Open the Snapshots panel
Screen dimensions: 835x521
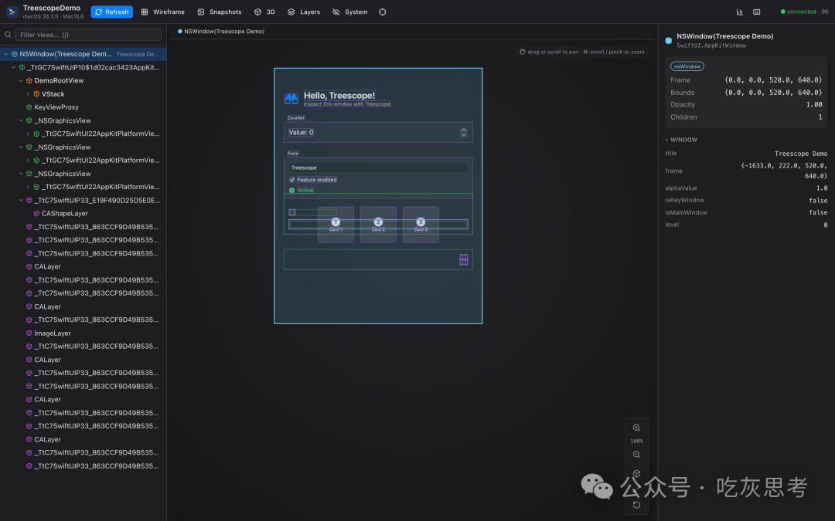pos(220,12)
